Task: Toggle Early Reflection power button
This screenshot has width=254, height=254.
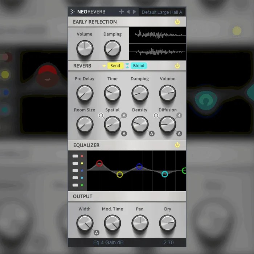Action: coord(177,22)
